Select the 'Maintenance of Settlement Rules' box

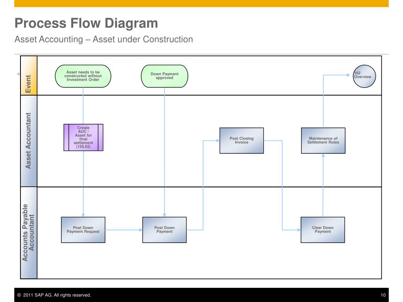tap(323, 140)
